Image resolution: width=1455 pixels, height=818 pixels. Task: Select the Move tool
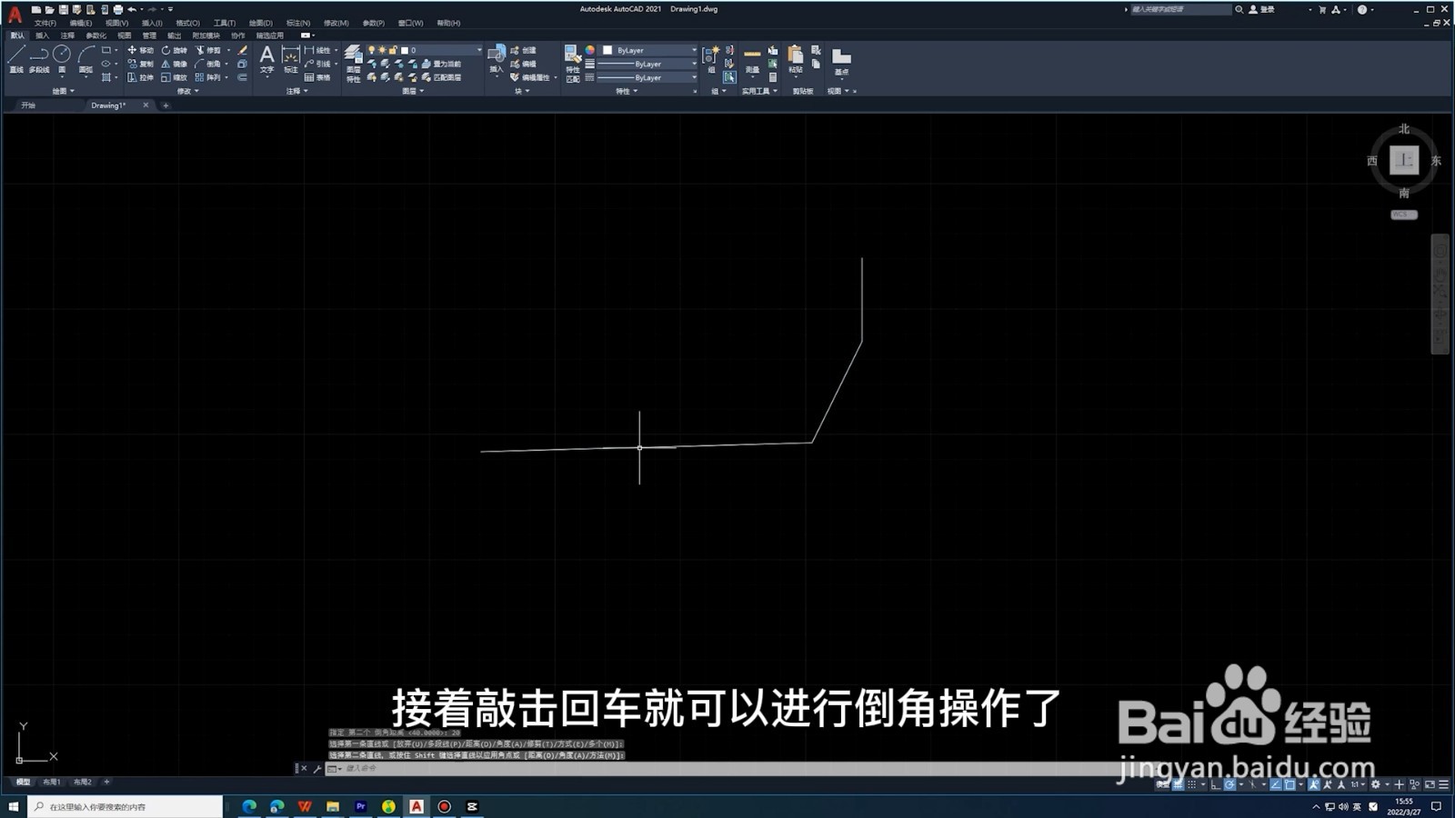pos(141,50)
